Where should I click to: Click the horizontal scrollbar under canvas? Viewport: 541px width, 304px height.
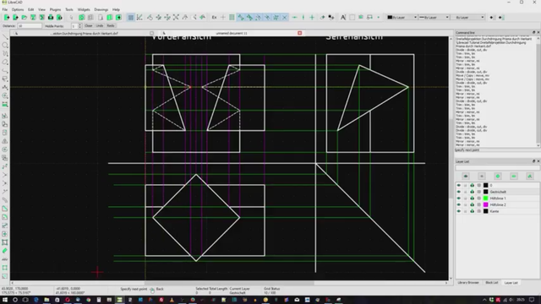(229, 283)
